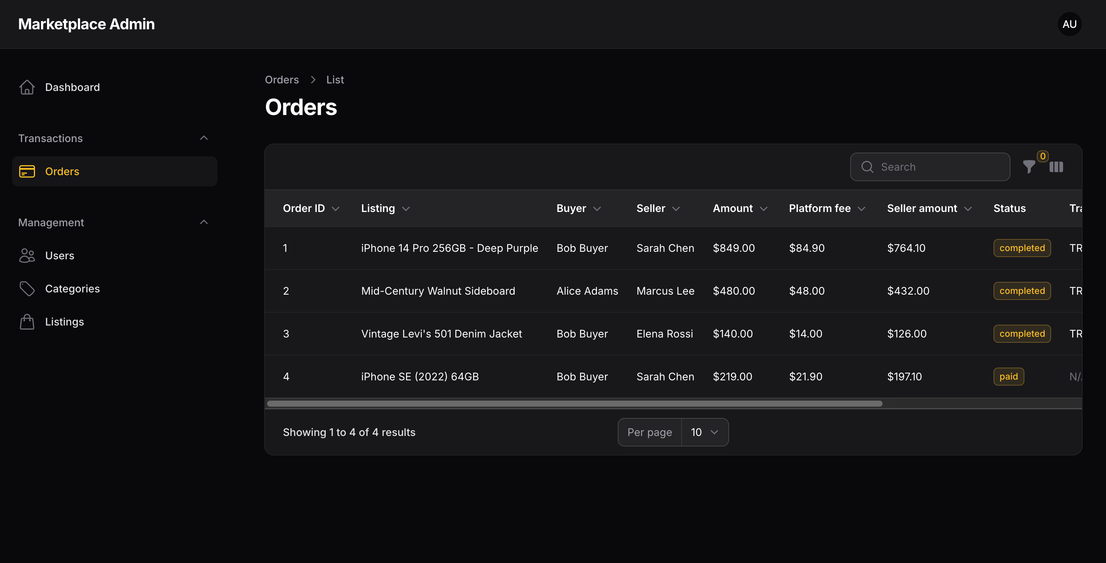Click the search magnifier icon
The image size is (1106, 563).
867,167
